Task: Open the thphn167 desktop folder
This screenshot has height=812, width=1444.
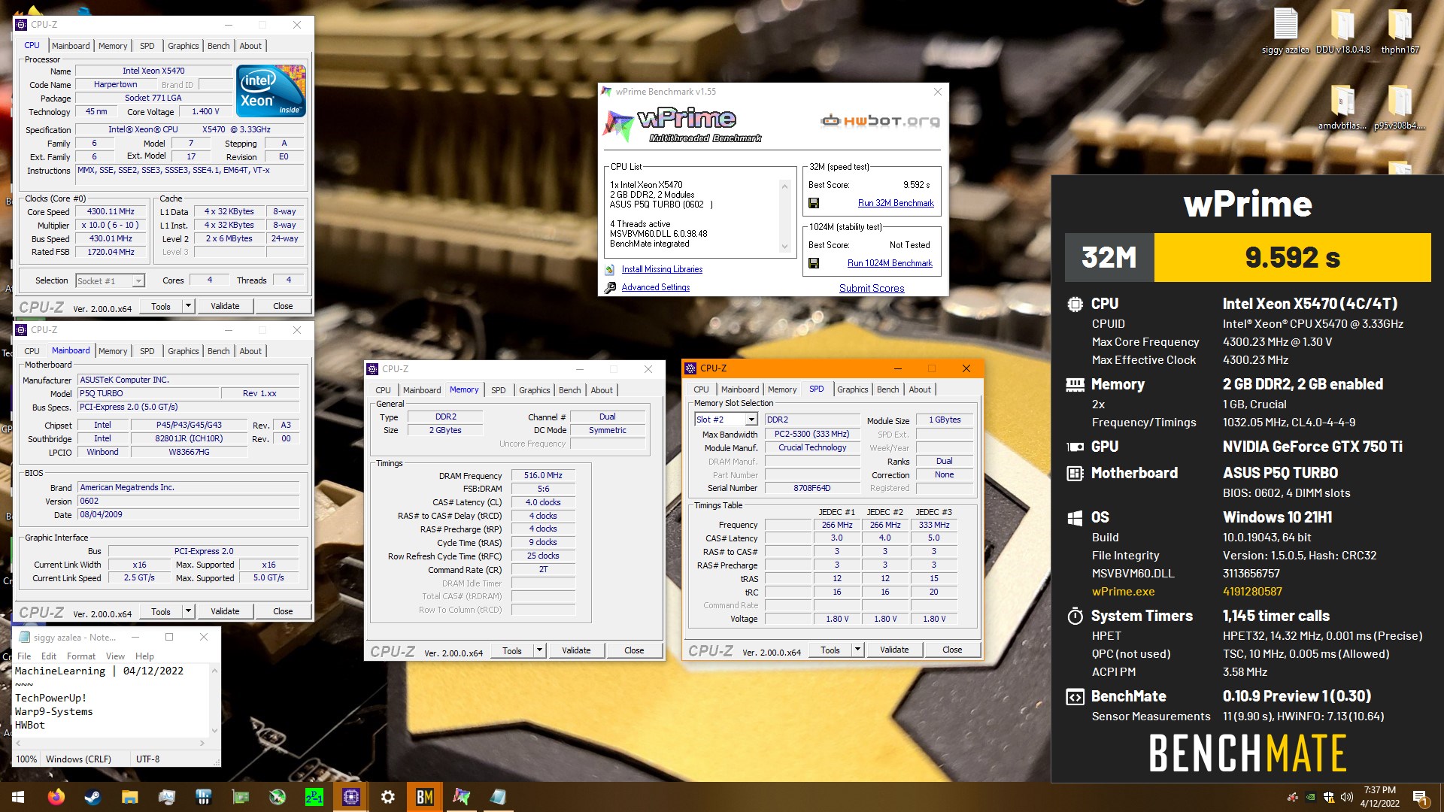Action: (1400, 32)
